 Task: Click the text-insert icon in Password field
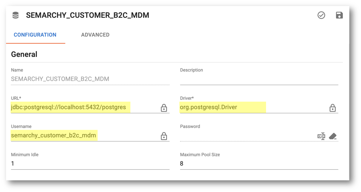pyautogui.click(x=321, y=136)
